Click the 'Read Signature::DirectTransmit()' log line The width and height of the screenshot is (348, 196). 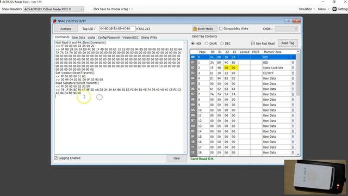click(x=77, y=83)
